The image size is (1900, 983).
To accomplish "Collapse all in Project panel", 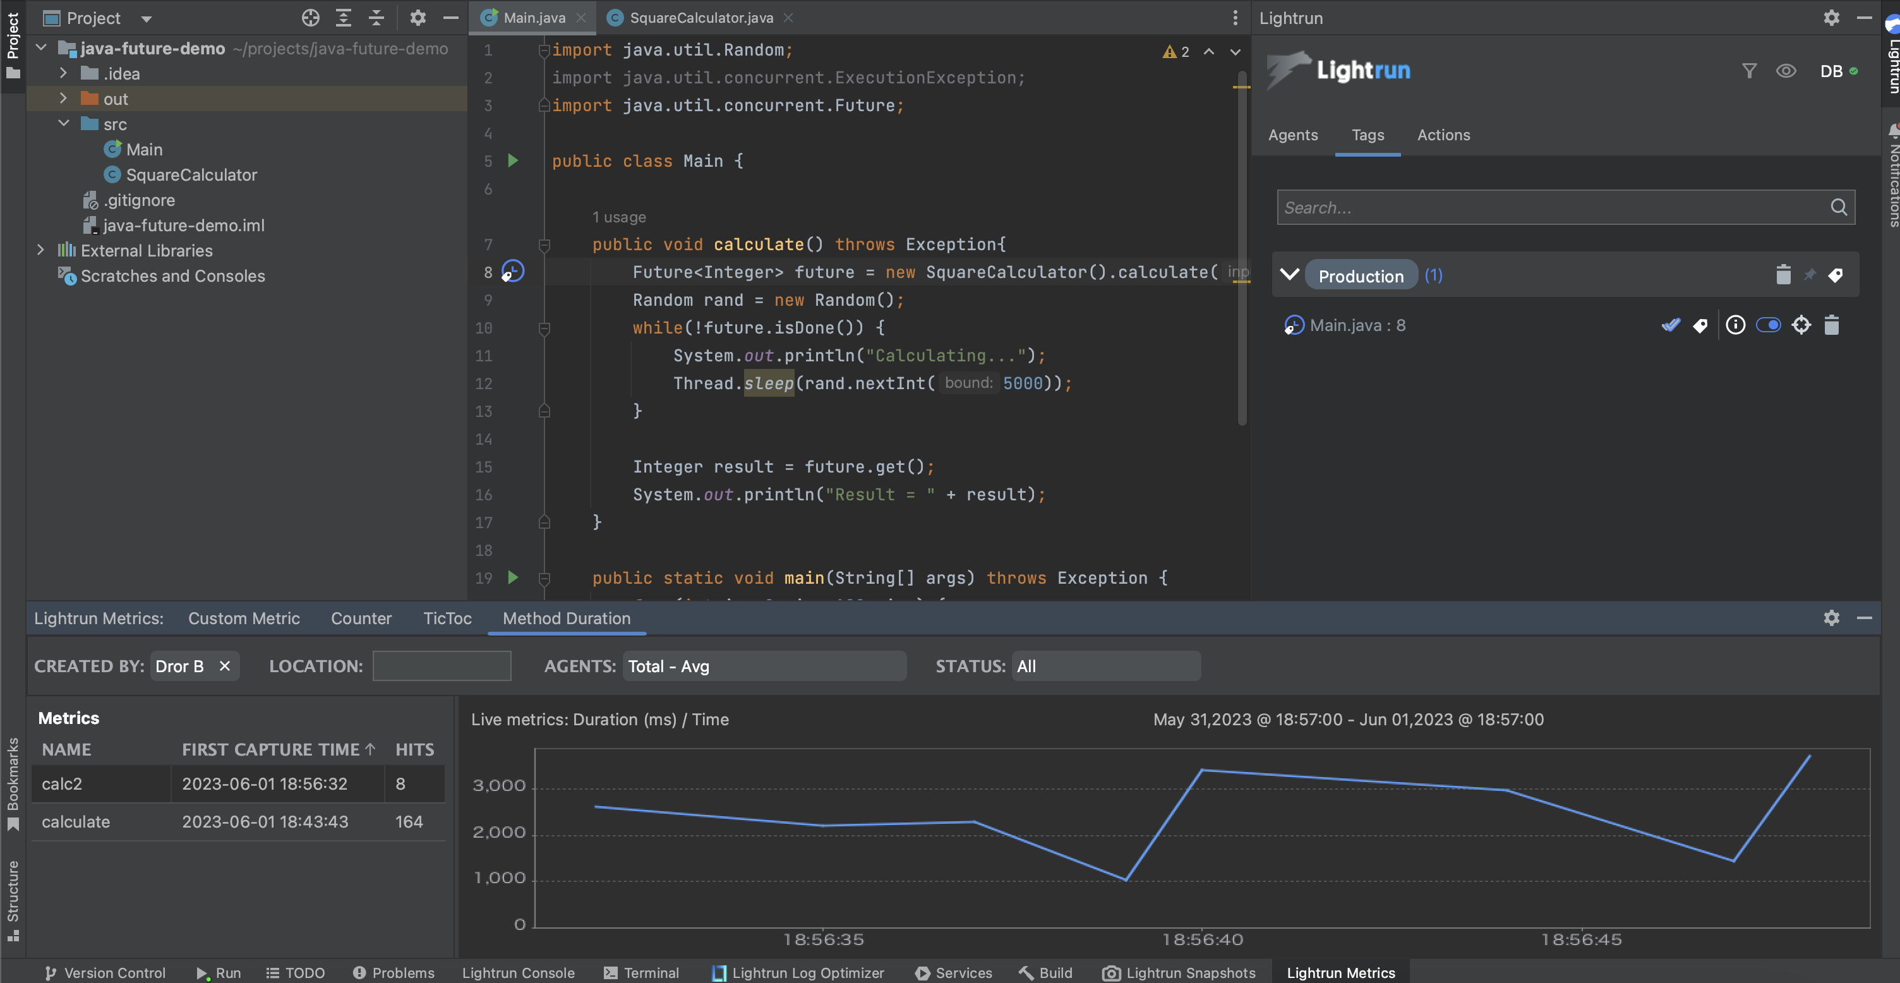I will coord(376,18).
